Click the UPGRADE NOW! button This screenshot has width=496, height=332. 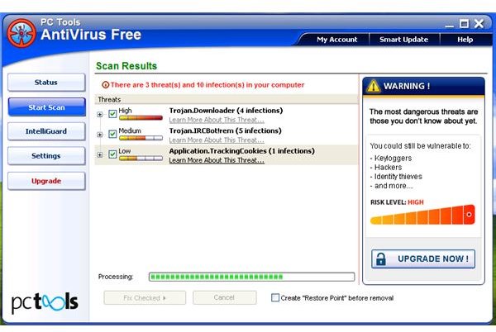tap(423, 258)
